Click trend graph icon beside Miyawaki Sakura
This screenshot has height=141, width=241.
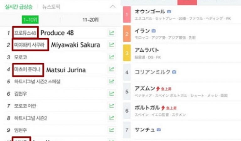(112, 45)
